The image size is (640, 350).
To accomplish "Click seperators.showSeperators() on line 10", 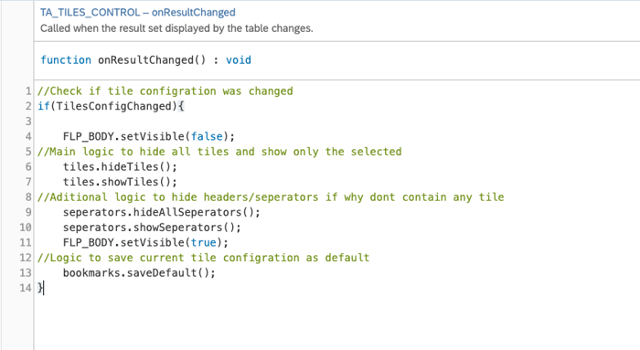I will [152, 228].
